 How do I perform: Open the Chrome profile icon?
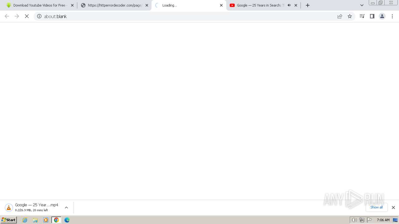[x=382, y=16]
